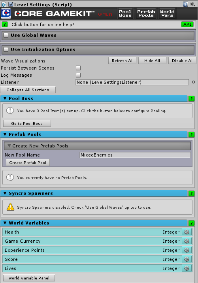Collapse Create New Prefab Pools foldout
This screenshot has height=283, width=198.
(9, 146)
